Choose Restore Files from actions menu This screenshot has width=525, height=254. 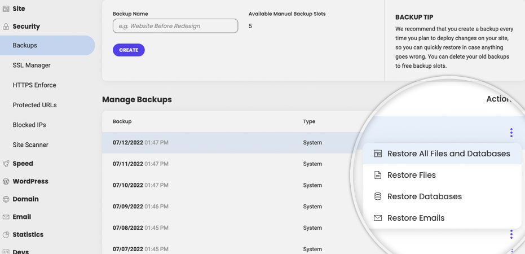pyautogui.click(x=442, y=175)
